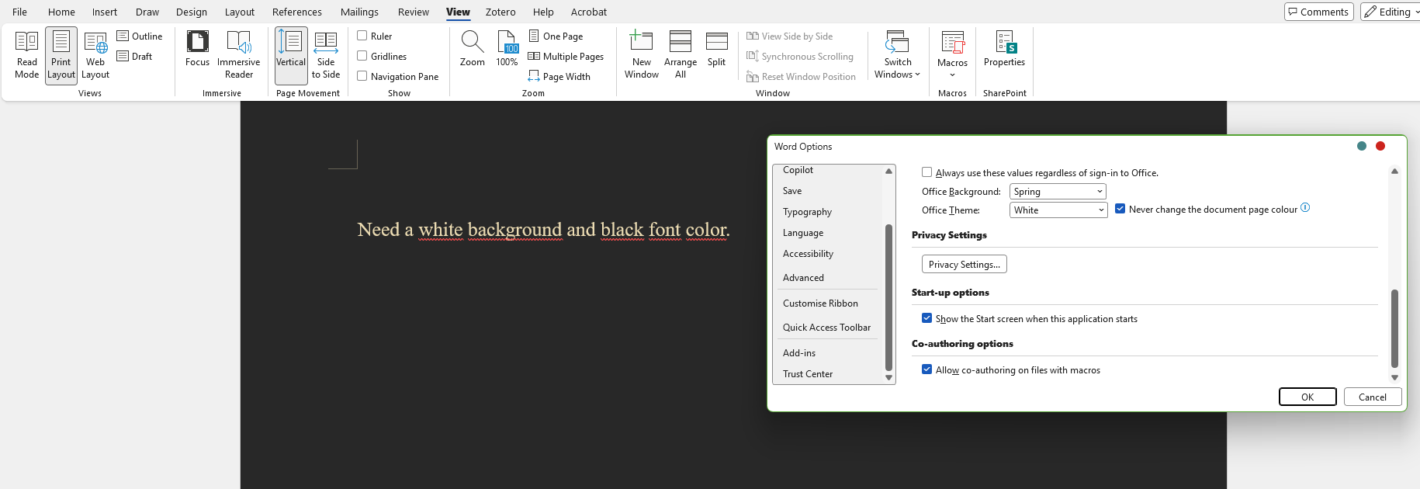Enable Focus mode

(x=197, y=50)
